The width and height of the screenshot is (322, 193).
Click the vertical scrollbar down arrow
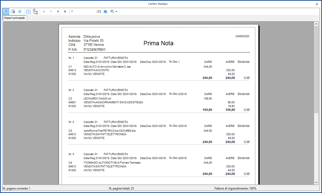tap(316, 182)
